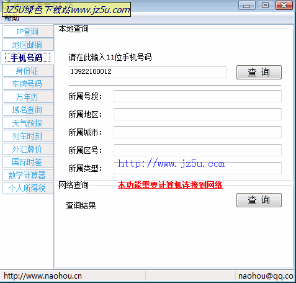
Task: Open 天气预报 weather tab
Action: tap(27, 123)
